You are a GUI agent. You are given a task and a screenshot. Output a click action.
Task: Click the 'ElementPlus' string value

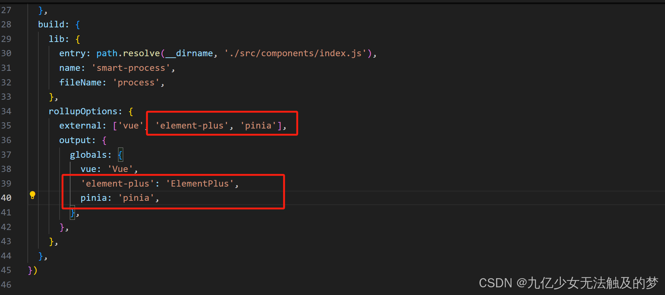(x=200, y=184)
